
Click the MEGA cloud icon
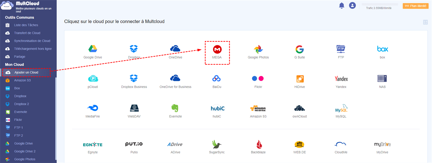pos(217,49)
